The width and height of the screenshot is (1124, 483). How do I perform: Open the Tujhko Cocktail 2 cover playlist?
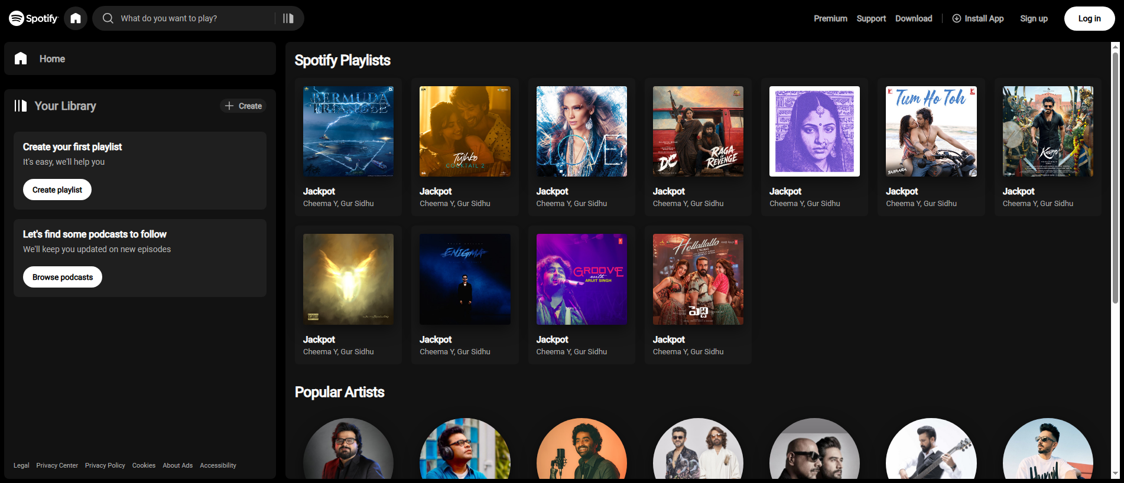(x=465, y=131)
